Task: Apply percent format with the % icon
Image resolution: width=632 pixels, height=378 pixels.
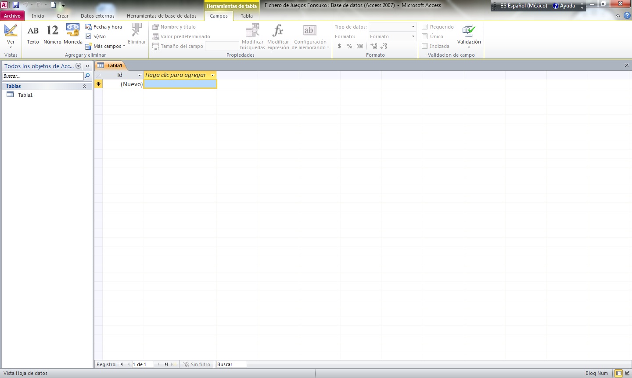Action: 349,46
